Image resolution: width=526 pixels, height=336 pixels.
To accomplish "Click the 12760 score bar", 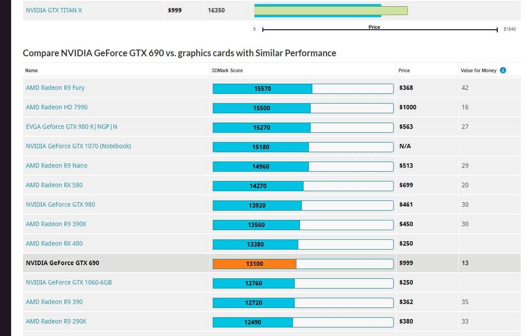I will tap(303, 283).
